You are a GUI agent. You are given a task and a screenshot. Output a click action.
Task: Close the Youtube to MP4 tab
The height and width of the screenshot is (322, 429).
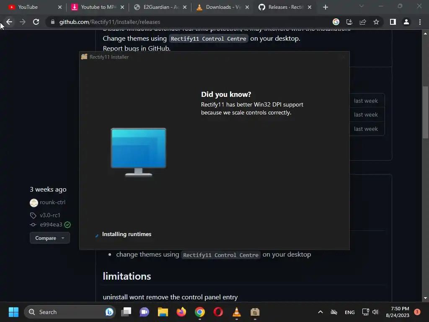[122, 7]
